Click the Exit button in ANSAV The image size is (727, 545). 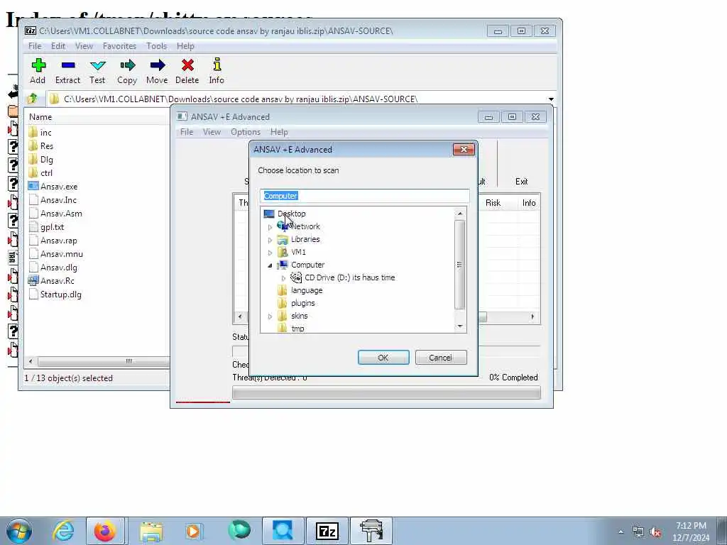click(x=522, y=182)
